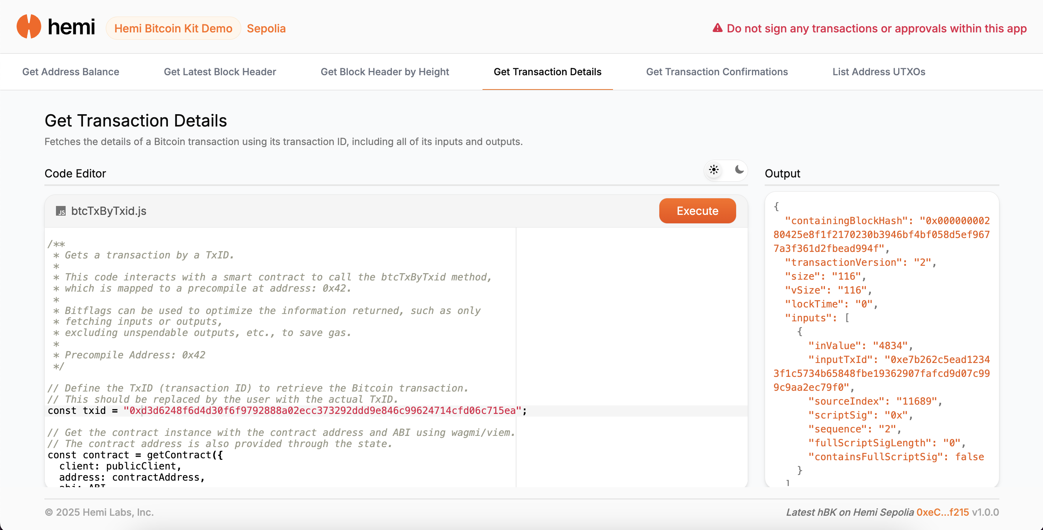The image size is (1043, 530).
Task: Click inside the txid string value
Action: point(322,411)
